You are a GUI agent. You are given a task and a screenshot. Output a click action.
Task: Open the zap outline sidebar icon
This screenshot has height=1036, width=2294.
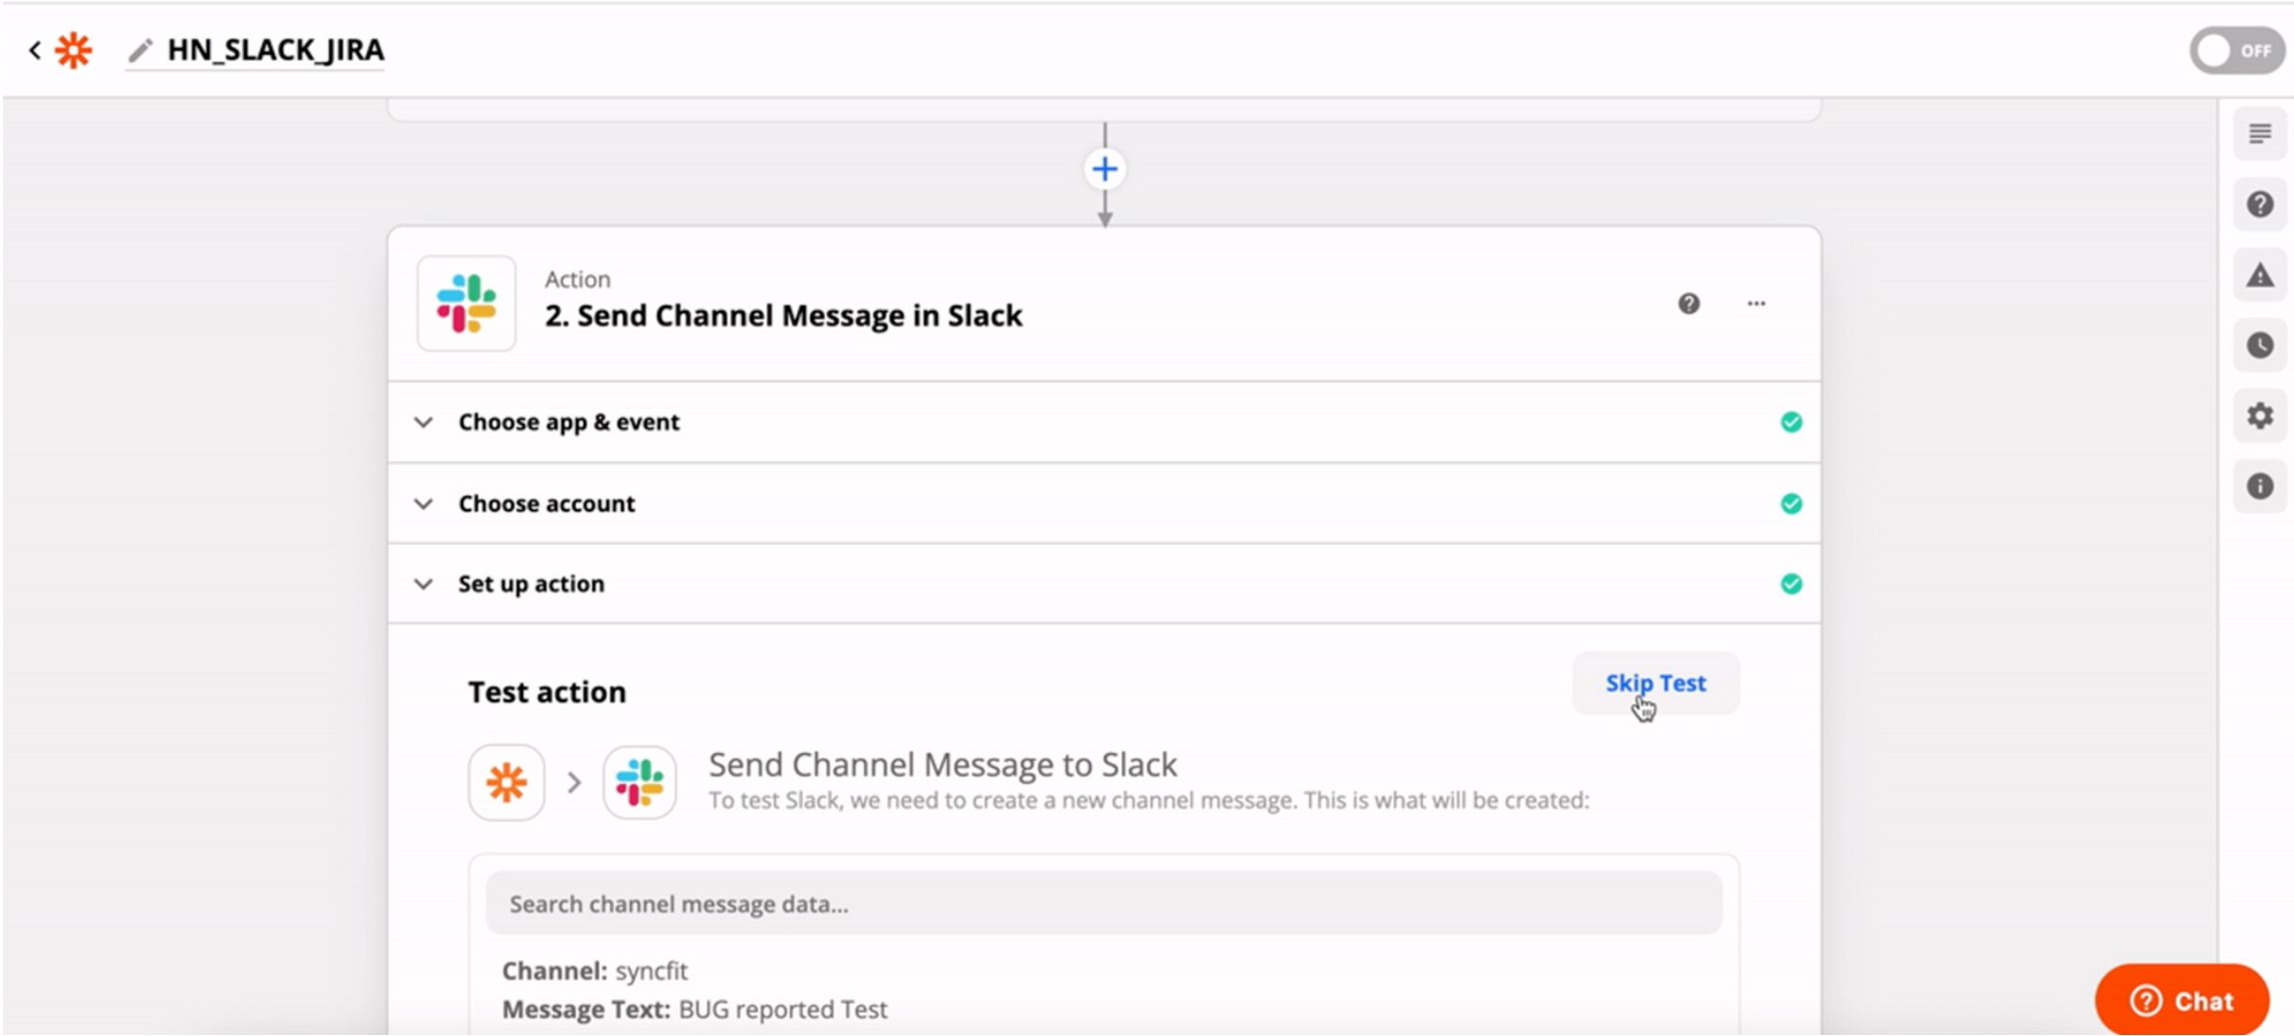(2259, 133)
